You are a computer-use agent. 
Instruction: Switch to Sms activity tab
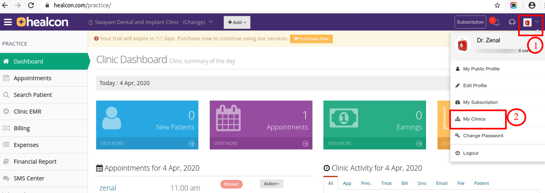(x=422, y=184)
